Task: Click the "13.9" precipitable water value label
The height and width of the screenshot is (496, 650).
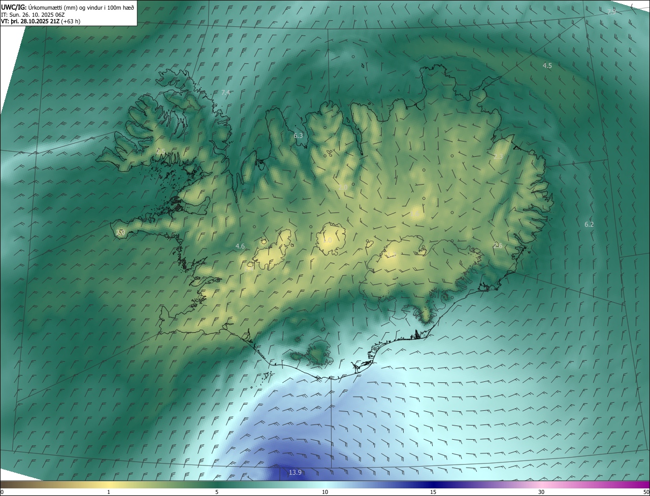Action: 295,473
